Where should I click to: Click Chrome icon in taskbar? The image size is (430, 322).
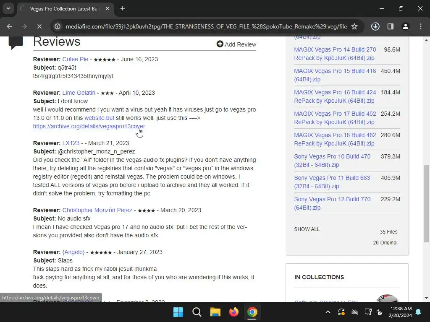click(x=252, y=312)
